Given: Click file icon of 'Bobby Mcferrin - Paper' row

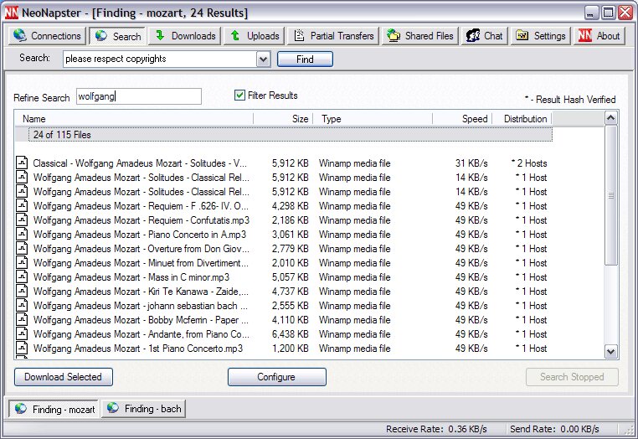Looking at the screenshot, I should (22, 320).
